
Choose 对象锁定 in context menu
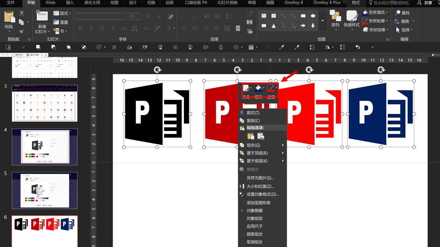262,219
